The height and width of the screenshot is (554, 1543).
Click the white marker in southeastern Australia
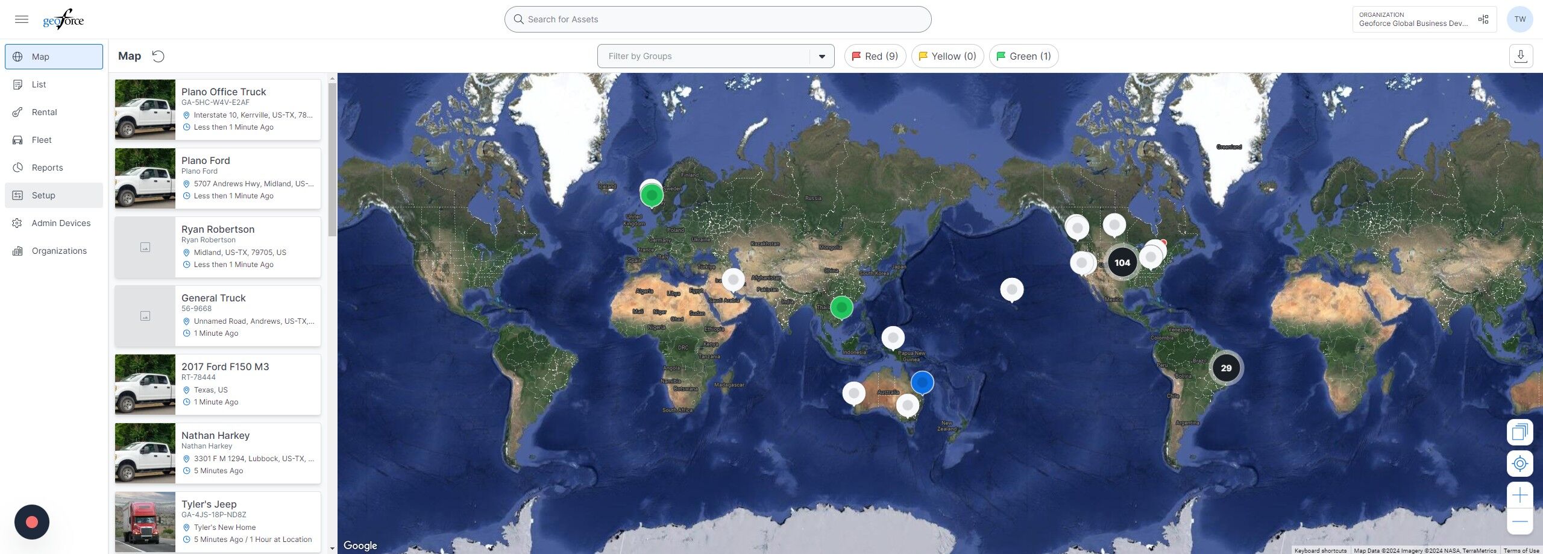[x=907, y=405]
